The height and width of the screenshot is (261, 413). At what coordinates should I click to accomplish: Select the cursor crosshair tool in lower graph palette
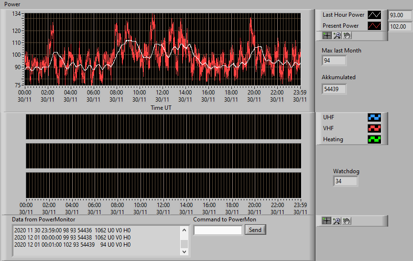click(x=326, y=221)
